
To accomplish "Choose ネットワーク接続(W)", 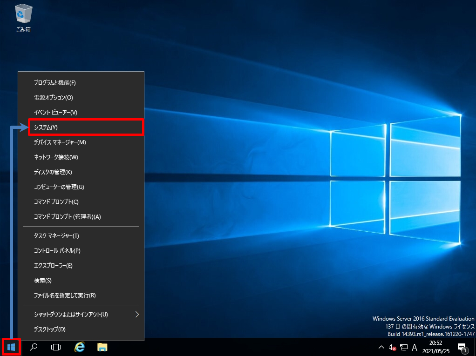I will coord(81,157).
